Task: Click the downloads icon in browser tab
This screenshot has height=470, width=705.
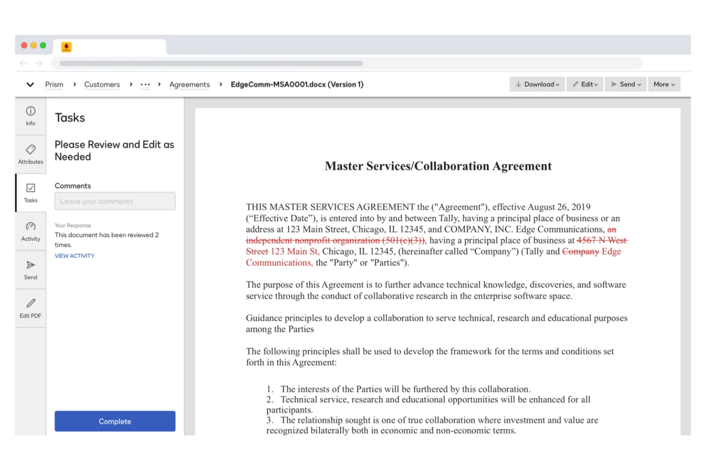Action: pyautogui.click(x=66, y=47)
